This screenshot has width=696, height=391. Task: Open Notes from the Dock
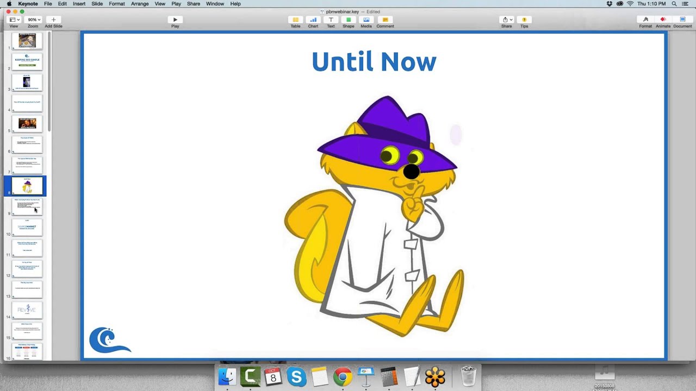pyautogui.click(x=320, y=376)
